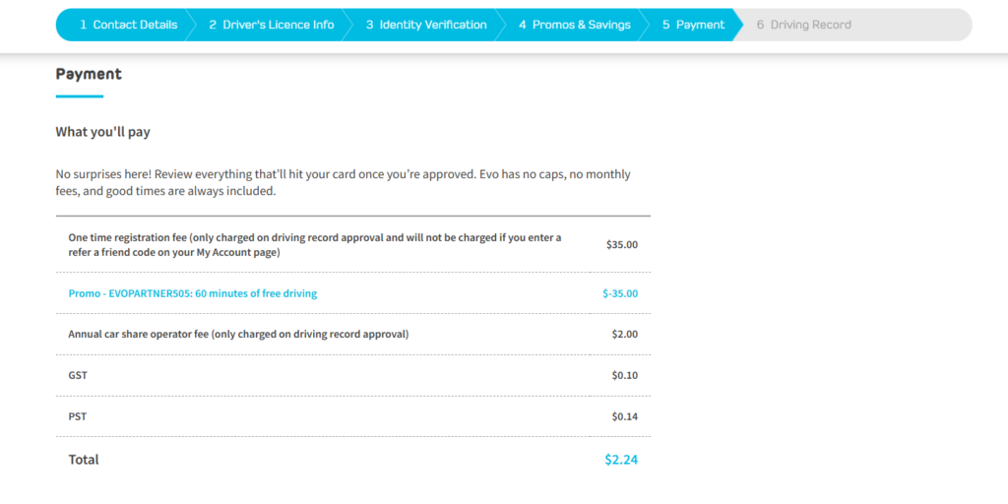Return to step 4 Promos & Savings
The image size is (1008, 504).
pos(575,25)
